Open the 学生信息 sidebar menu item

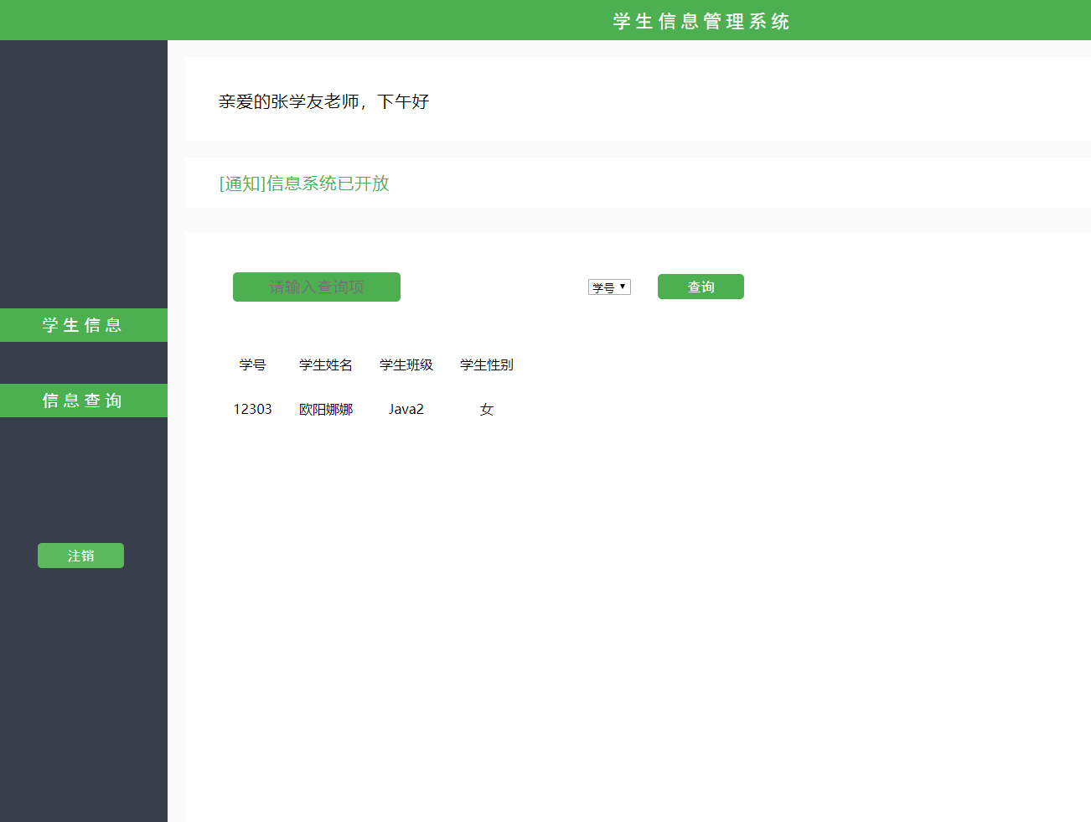point(83,324)
